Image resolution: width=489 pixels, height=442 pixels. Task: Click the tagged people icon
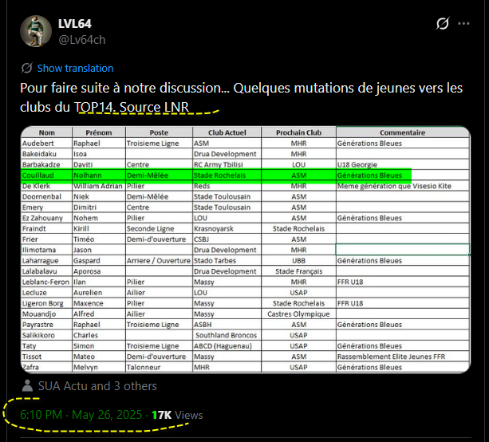click(x=27, y=386)
